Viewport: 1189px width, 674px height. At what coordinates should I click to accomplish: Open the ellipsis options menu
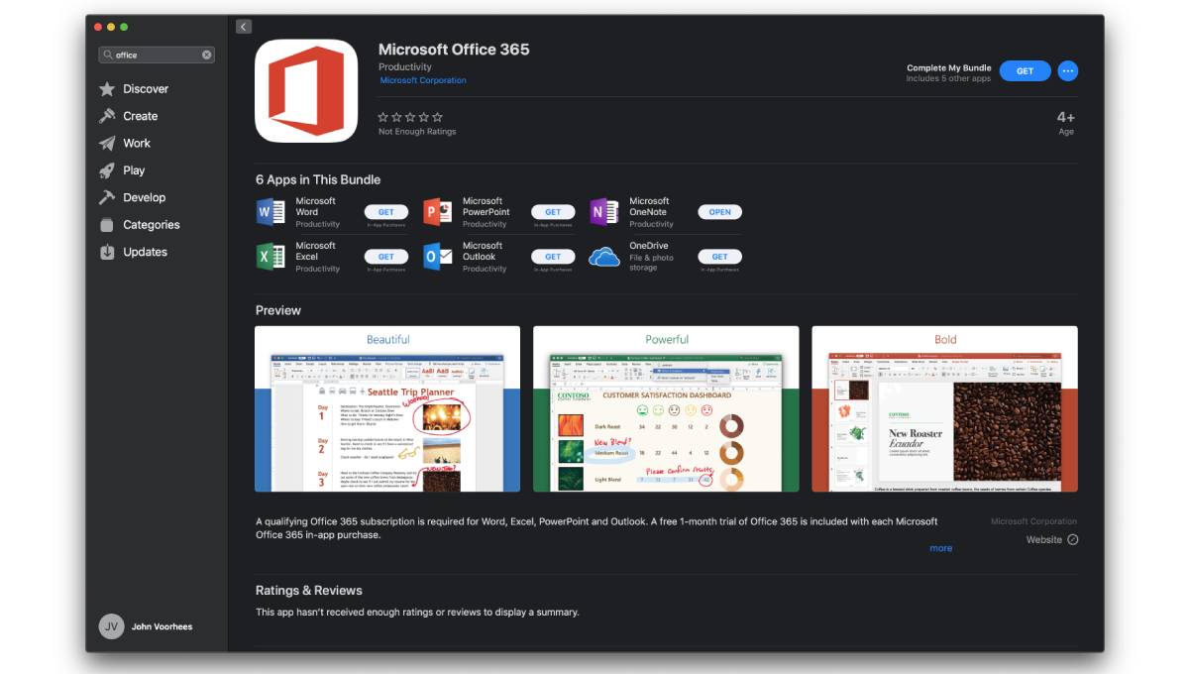1068,70
